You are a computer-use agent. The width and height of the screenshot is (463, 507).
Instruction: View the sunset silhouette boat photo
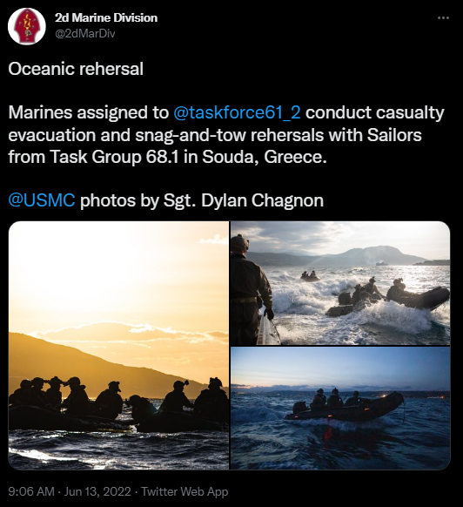pos(118,345)
